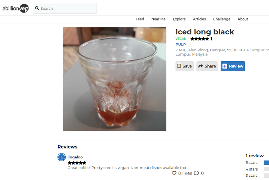Click the plus icon on Review
The image size is (269, 180).
click(225, 66)
